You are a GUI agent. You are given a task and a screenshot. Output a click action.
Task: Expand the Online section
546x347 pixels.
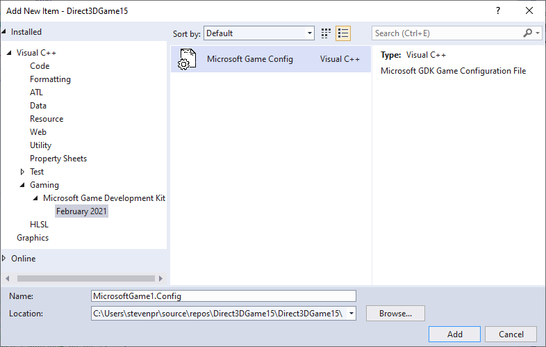pyautogui.click(x=4, y=259)
